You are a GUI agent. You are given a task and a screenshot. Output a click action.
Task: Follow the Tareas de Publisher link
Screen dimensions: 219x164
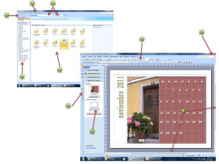pyautogui.click(x=91, y=148)
